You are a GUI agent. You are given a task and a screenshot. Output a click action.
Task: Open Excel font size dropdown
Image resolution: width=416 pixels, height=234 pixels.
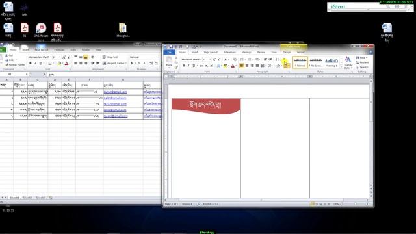[x=60, y=57]
